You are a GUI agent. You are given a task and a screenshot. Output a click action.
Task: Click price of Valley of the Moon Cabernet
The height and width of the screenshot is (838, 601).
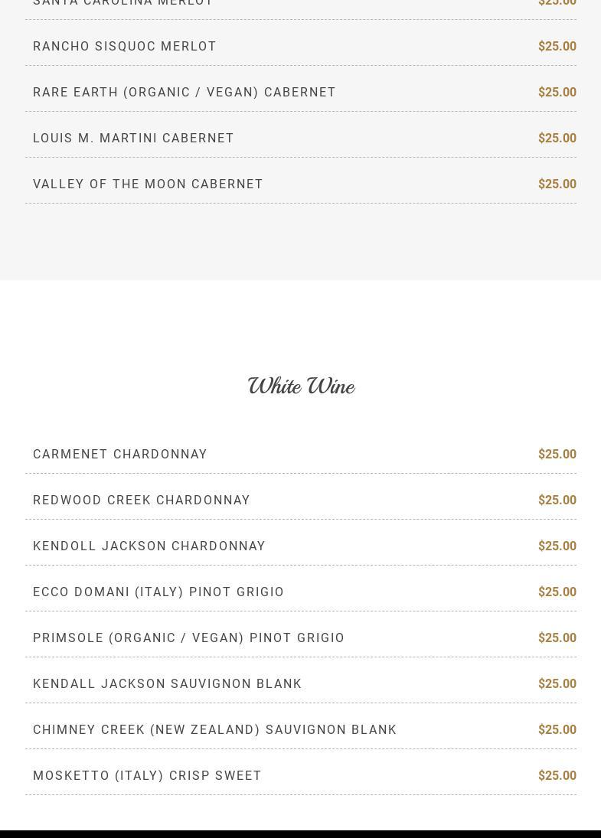point(557,184)
